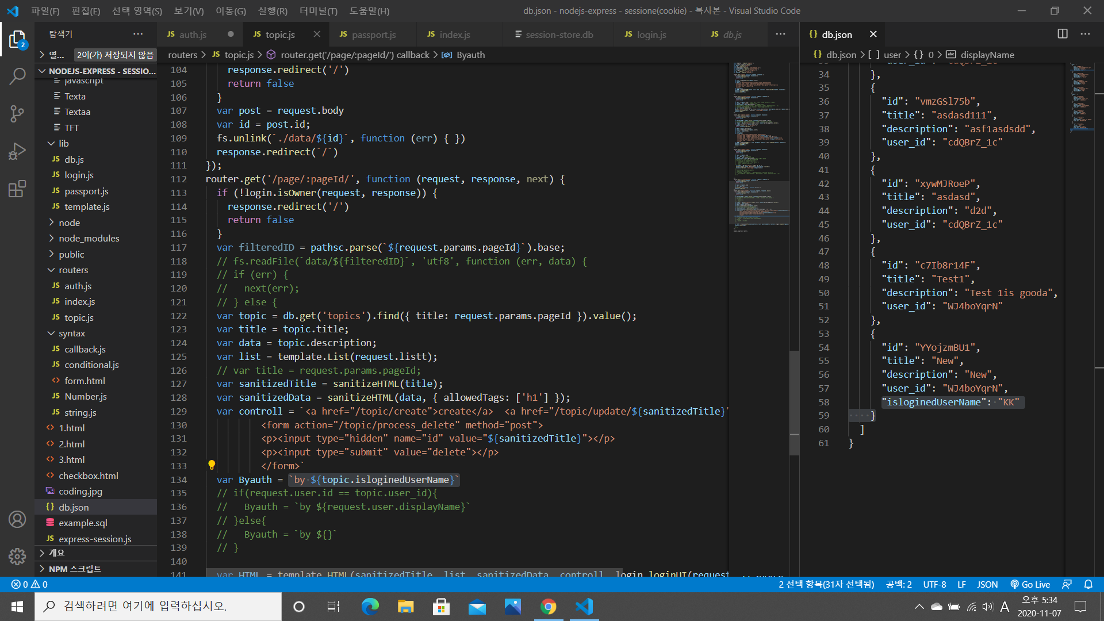Open the Accounts menu icon
Image resolution: width=1104 pixels, height=621 pixels.
coord(17,519)
